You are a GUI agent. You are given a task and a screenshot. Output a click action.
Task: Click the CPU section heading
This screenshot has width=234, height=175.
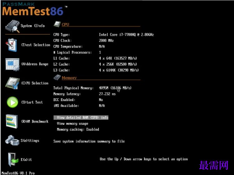click(65, 25)
